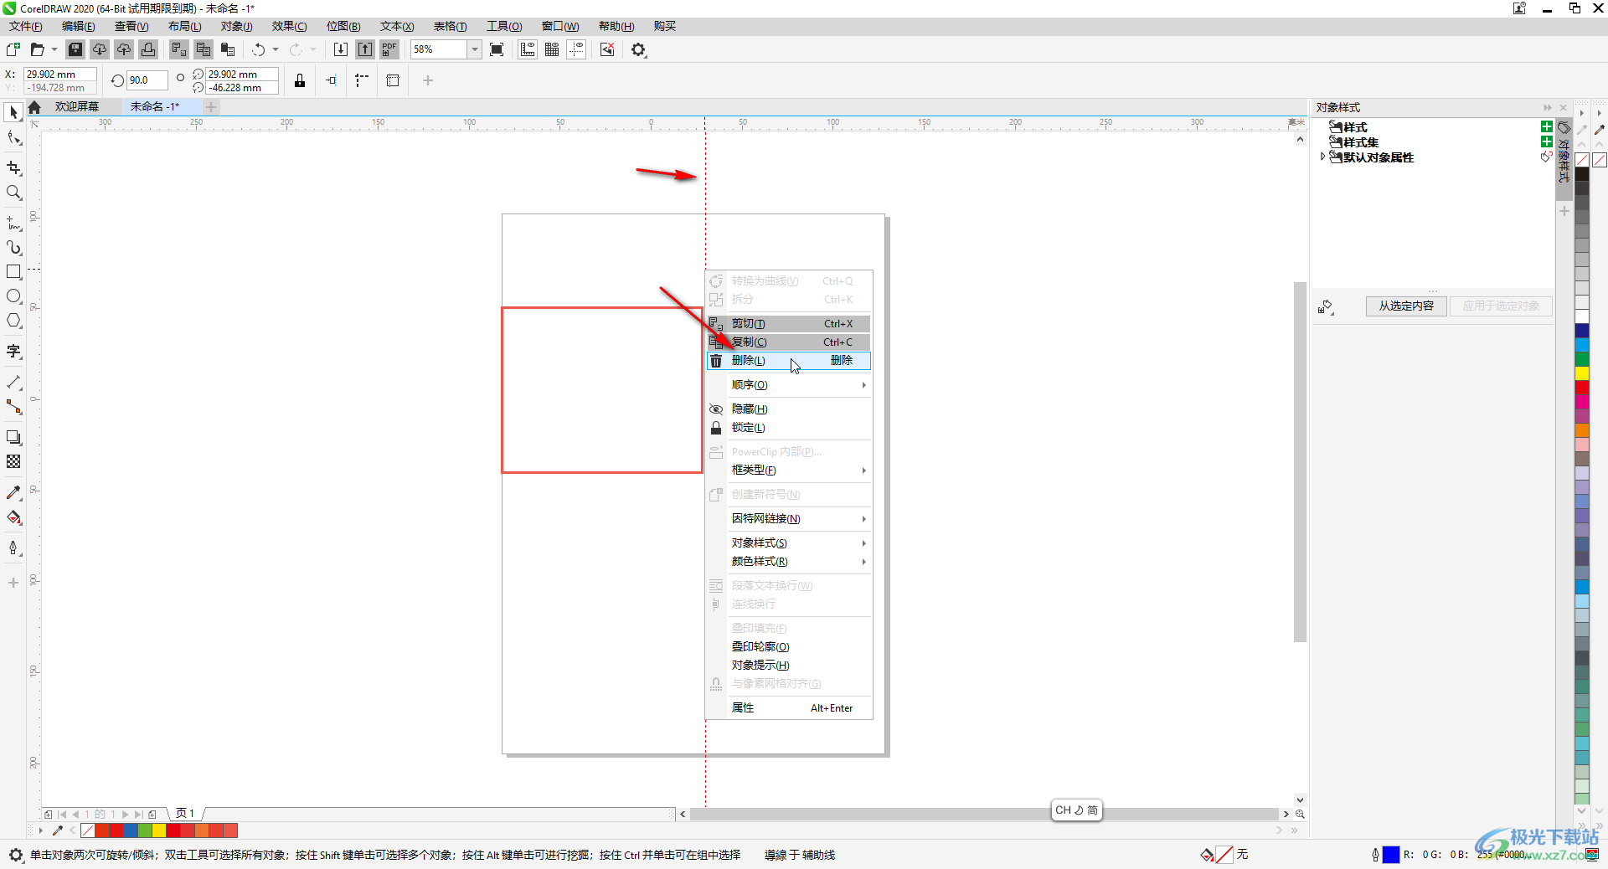This screenshot has height=869, width=1608.
Task: Pick the blue swatch in the right palette
Action: (1582, 332)
